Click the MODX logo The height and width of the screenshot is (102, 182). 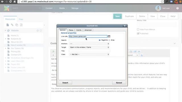(x=6, y=8)
